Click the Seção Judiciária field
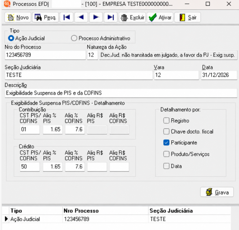 coord(79,75)
